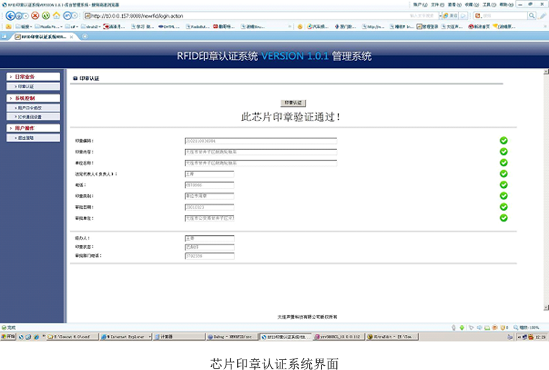Click the 经办人 input field
This screenshot has width=549, height=370.
(x=209, y=238)
